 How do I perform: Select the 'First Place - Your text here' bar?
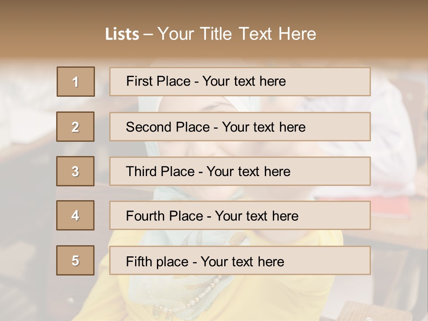click(240, 82)
